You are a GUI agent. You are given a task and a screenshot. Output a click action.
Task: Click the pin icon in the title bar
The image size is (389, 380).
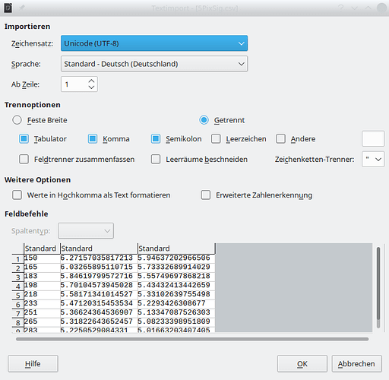click(x=22, y=8)
